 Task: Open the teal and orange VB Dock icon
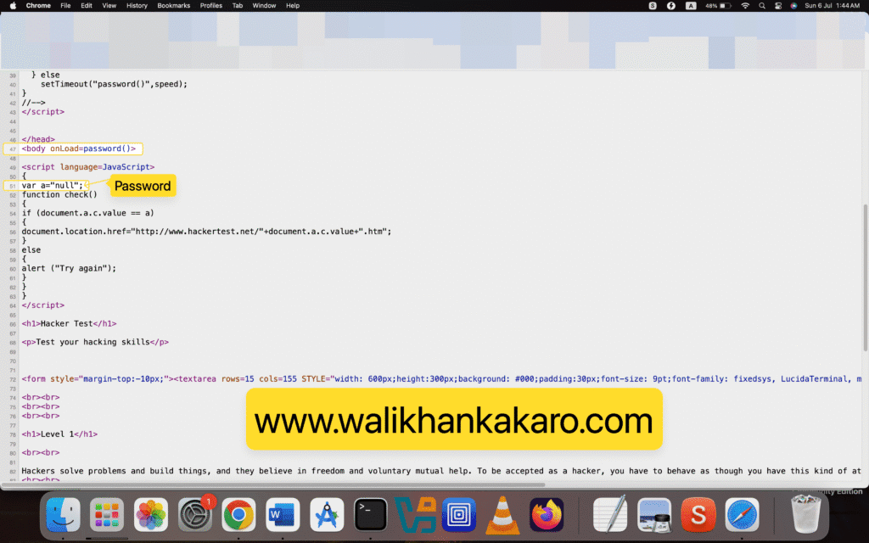click(x=415, y=515)
